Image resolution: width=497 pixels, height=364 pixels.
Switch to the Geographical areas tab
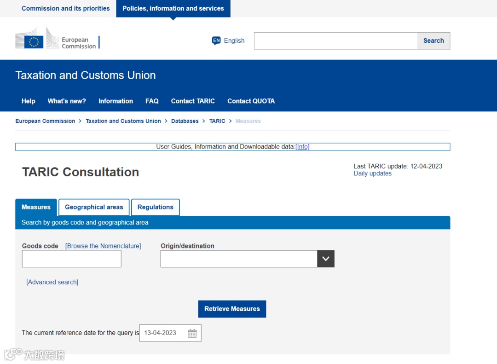coord(94,208)
